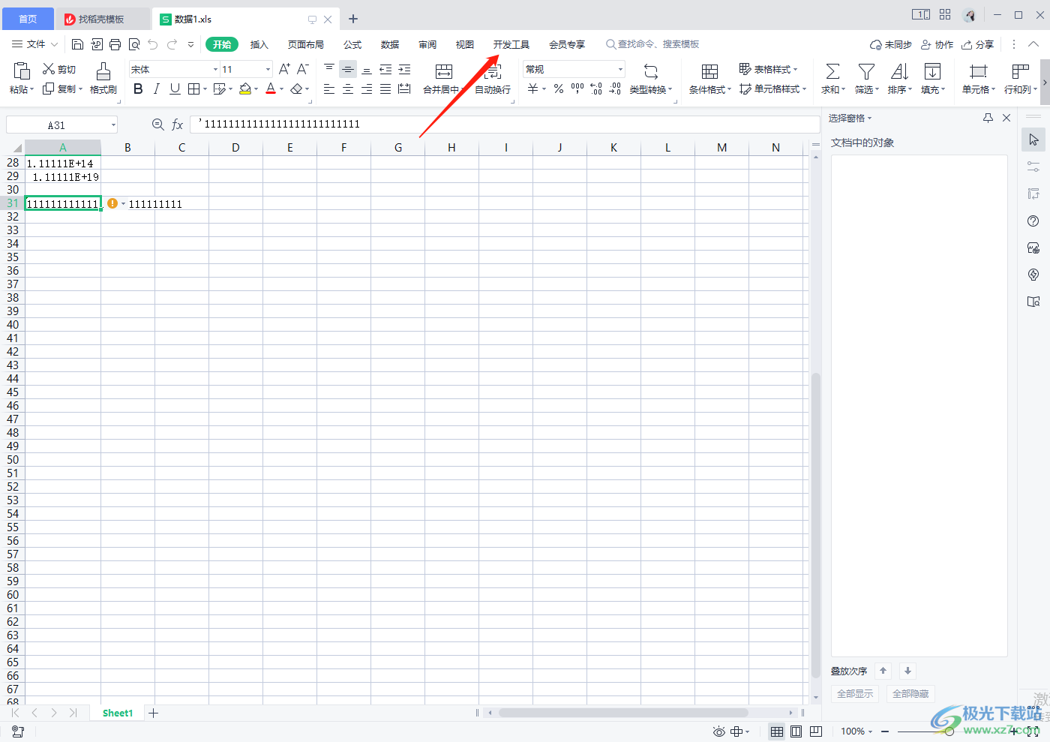Apply the red font color swatch

(271, 89)
